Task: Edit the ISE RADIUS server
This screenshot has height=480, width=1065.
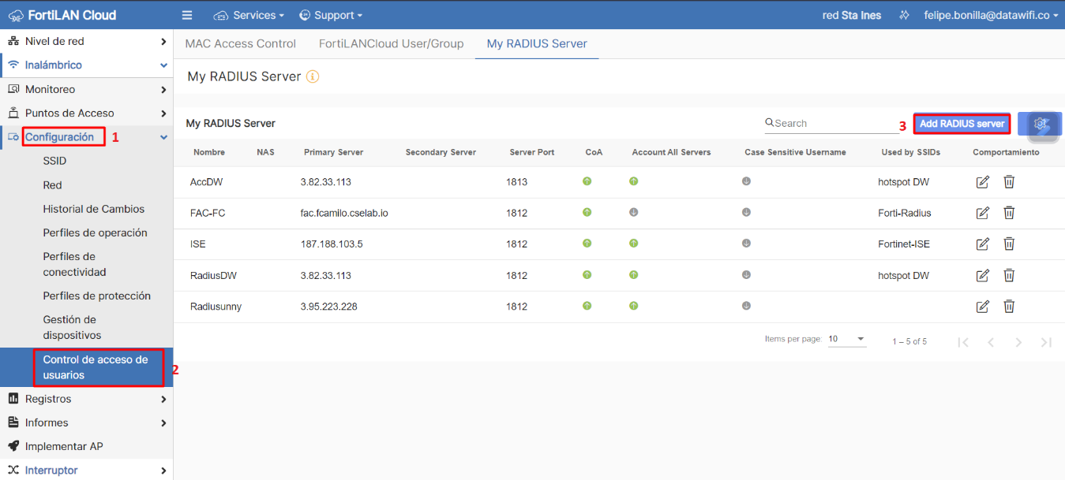Action: pos(983,244)
